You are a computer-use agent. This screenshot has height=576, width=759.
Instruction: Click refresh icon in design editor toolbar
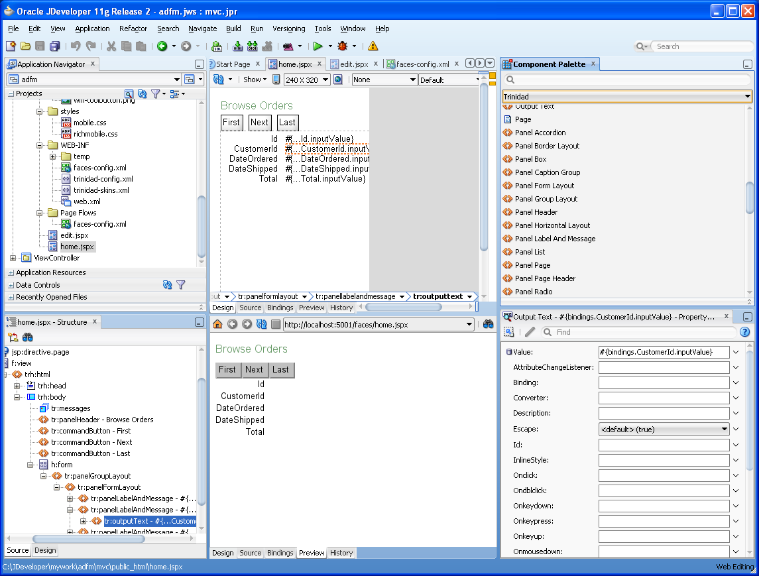pos(219,80)
